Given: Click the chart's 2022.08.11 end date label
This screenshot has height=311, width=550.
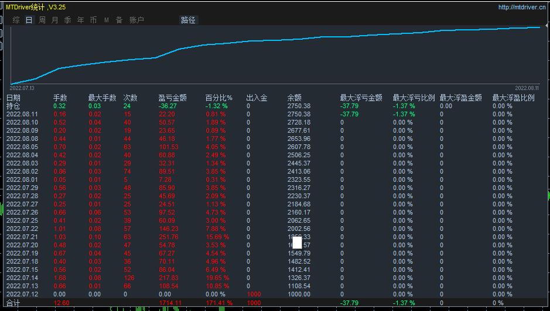Looking at the screenshot, I should click(x=527, y=88).
